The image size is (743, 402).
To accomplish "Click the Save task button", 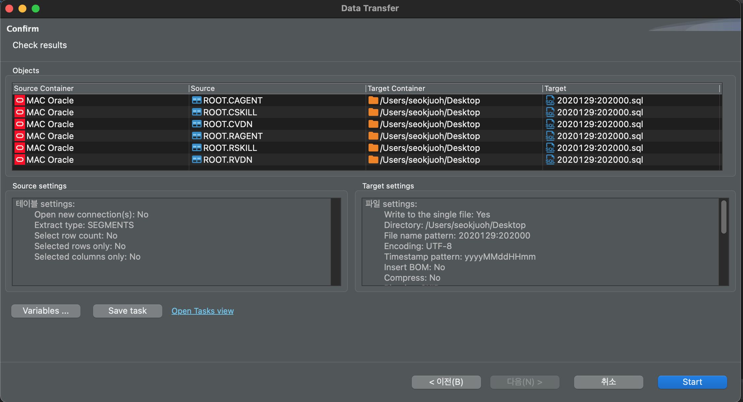I will click(x=127, y=311).
